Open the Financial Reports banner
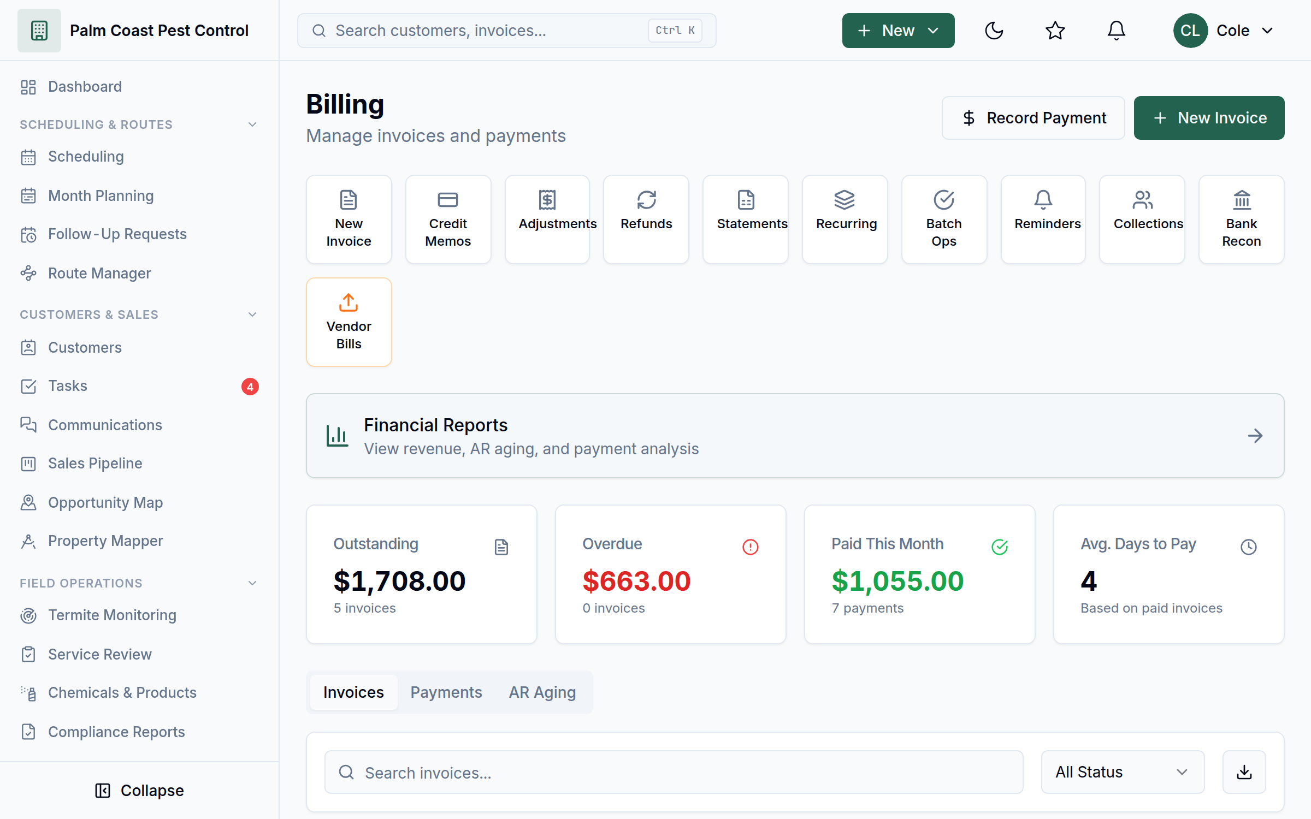This screenshot has width=1311, height=819. [x=795, y=436]
